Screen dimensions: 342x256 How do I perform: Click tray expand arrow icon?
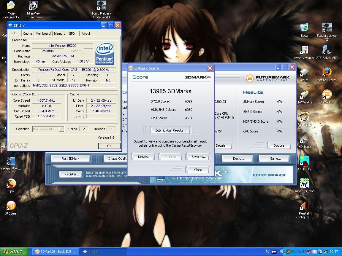(x=282, y=252)
